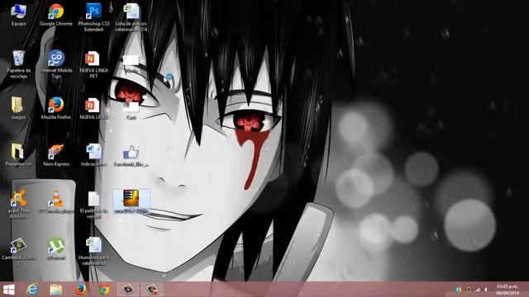Select the VLC media player shortcut

tap(56, 201)
